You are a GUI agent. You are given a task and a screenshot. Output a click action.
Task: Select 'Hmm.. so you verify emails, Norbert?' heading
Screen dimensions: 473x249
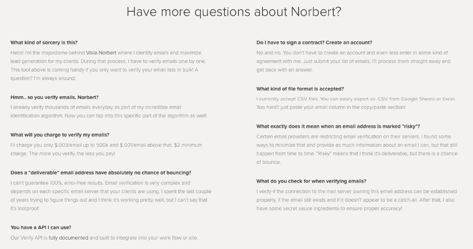point(54,97)
